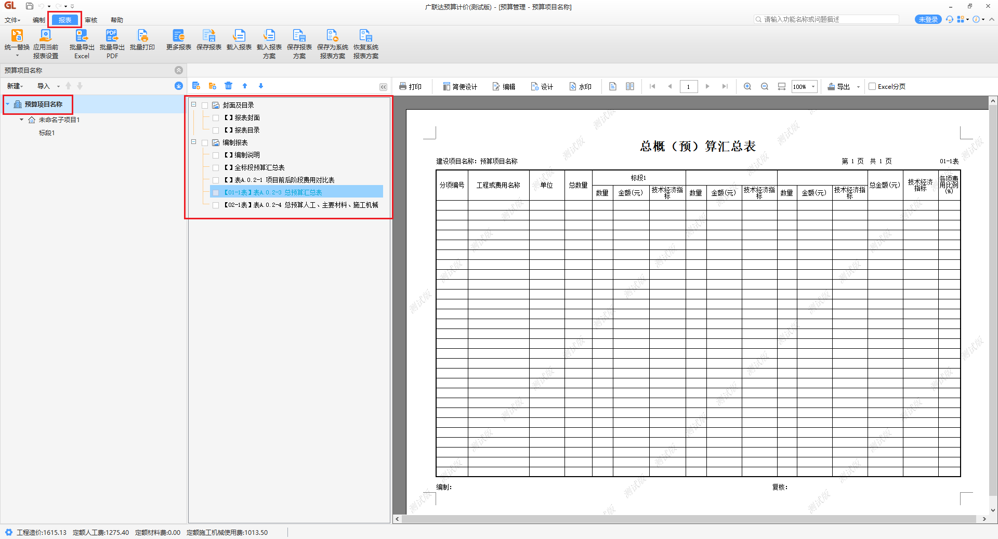
Task: Open the 导入 dropdown arrow
Action: pos(58,86)
